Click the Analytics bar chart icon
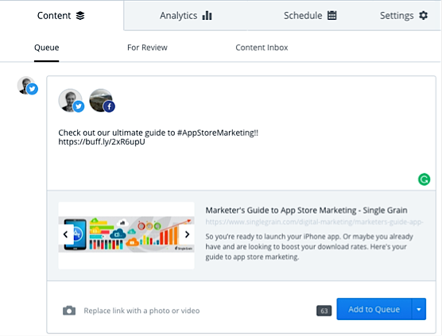Image resolution: width=442 pixels, height=336 pixels. [x=207, y=16]
